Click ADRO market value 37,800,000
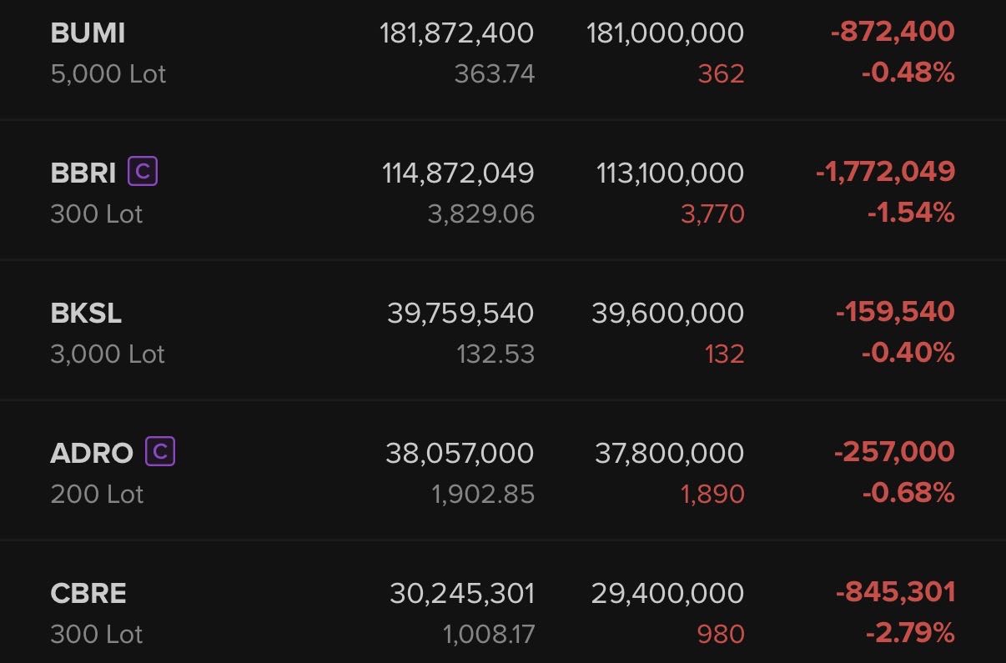This screenshot has width=1006, height=663. (669, 454)
